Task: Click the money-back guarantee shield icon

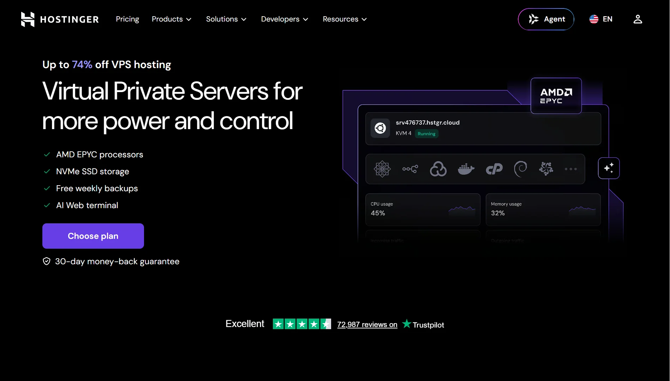Action: (47, 261)
